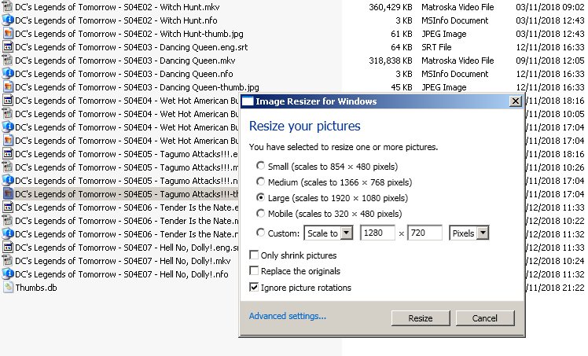Open Advanced settings link
Screen dimensions: 588x356
[288, 316]
